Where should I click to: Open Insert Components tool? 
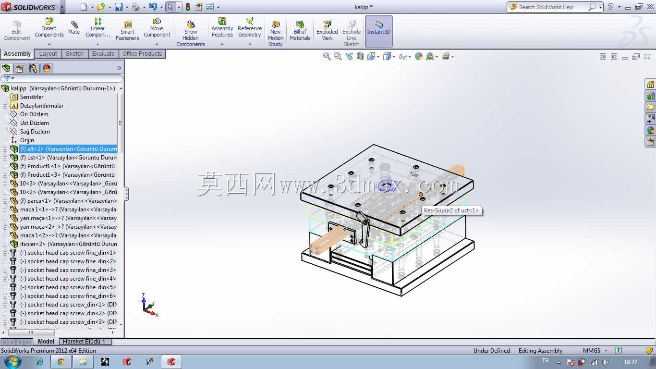[x=49, y=28]
